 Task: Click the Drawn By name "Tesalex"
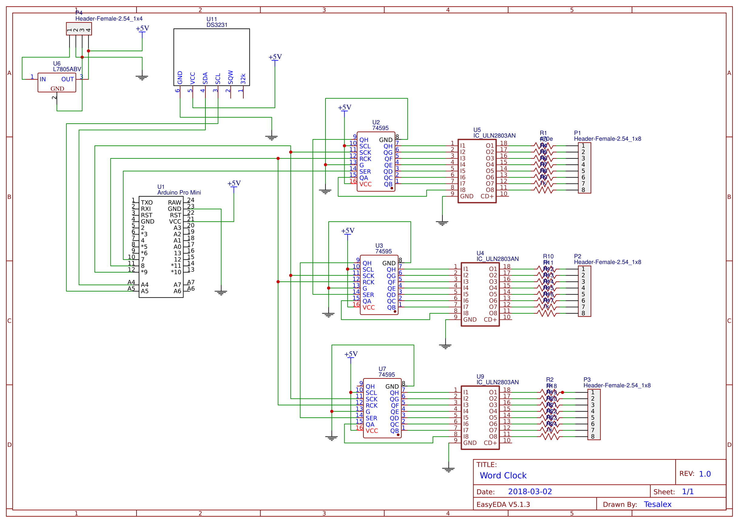[658, 504]
